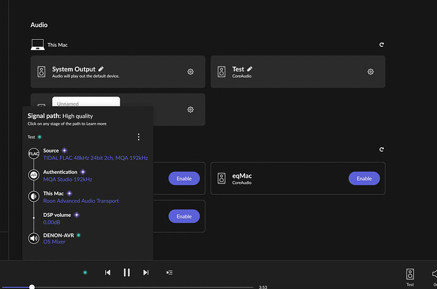Screen dimensions: 437x289
Task: Click the sparkle icon next to Source
Action: click(65, 151)
